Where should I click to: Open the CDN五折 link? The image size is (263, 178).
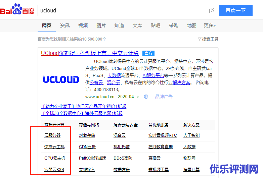point(87,147)
